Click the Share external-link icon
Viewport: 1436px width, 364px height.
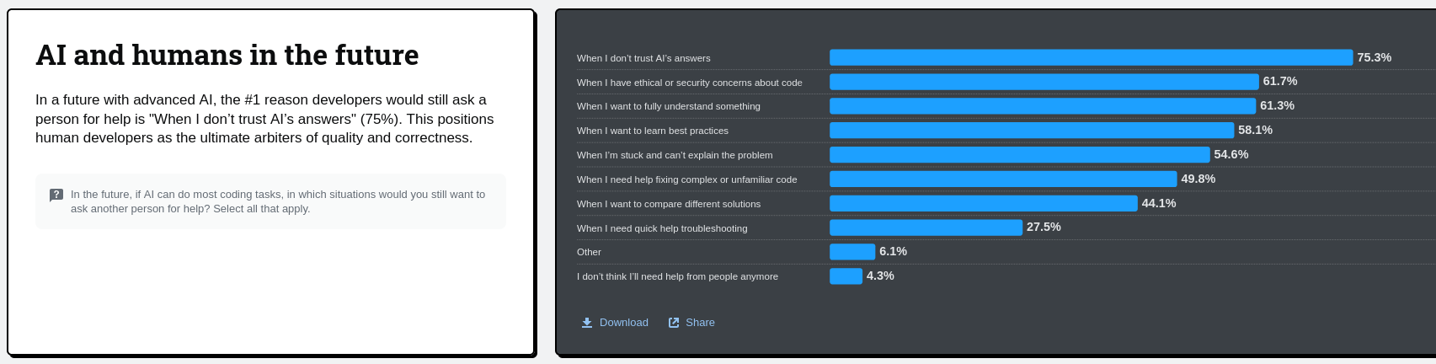pos(674,323)
